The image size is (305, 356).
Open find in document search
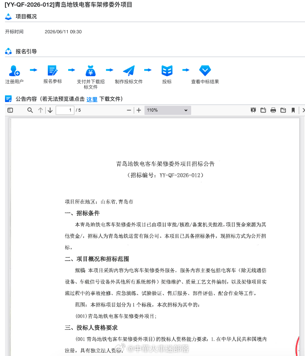pyautogui.click(x=30, y=110)
